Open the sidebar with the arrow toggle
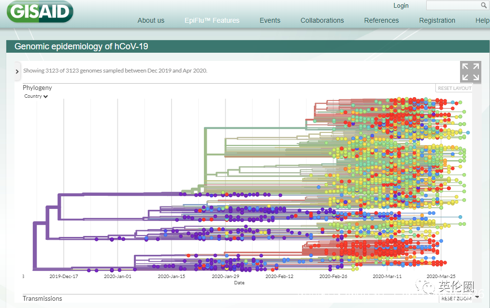 (17, 71)
